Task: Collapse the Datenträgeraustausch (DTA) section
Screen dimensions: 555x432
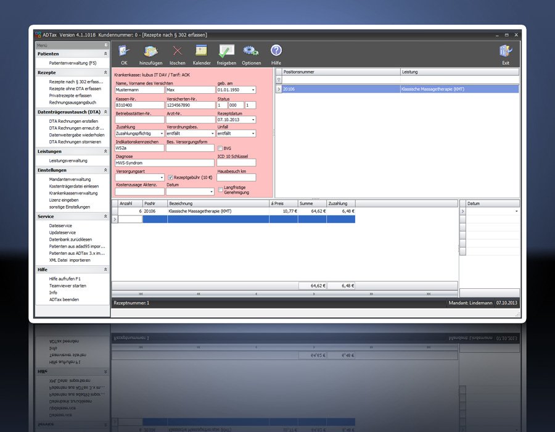Action: click(x=105, y=112)
